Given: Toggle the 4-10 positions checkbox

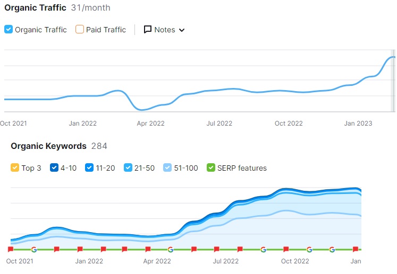Looking at the screenshot, I should click(54, 168).
